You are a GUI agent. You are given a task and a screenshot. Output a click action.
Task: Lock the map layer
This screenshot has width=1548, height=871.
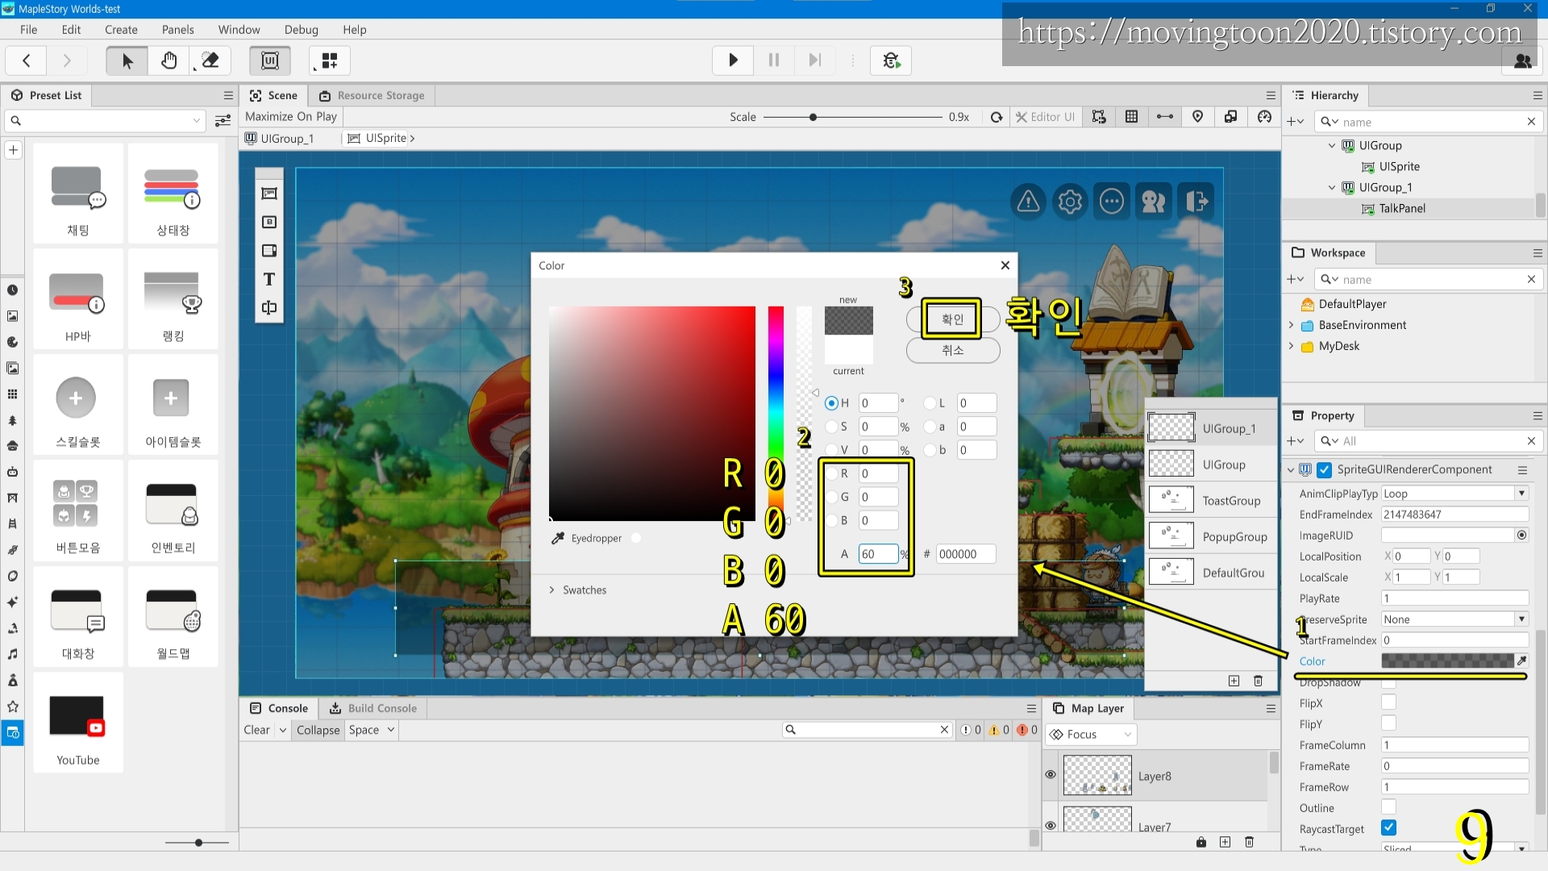1201,842
